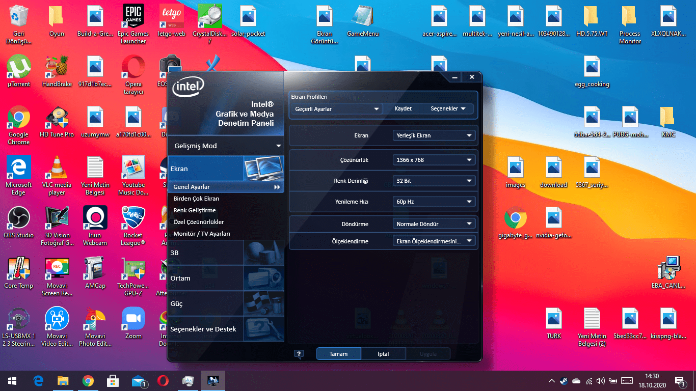Select the Google Chrome desktop shortcut

click(19, 125)
